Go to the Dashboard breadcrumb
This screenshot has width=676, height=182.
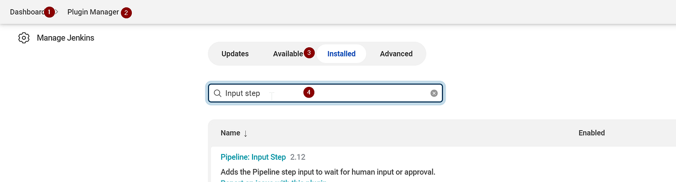point(27,12)
